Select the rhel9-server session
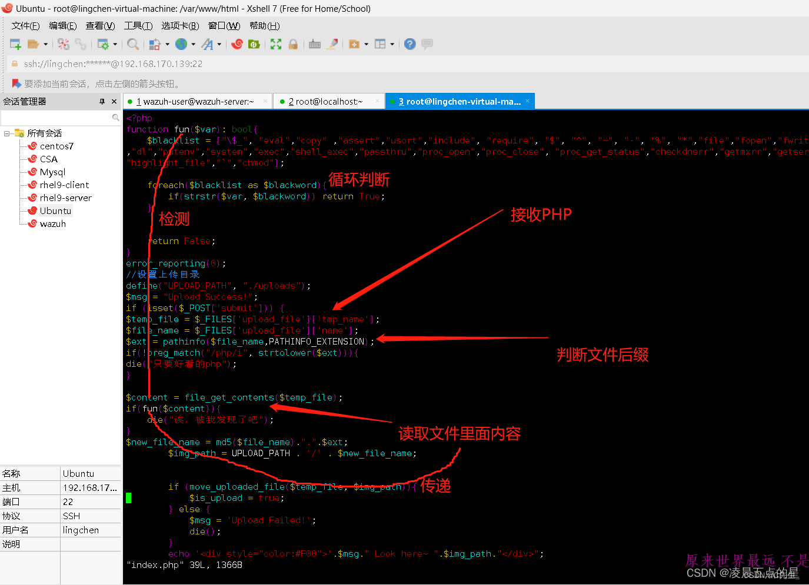The image size is (809, 585). [65, 198]
